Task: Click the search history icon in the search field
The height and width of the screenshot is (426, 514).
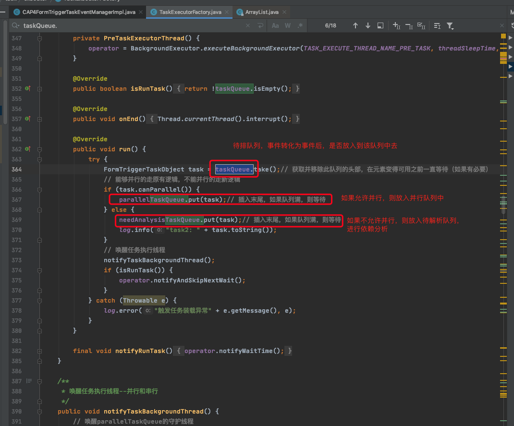Action: (16, 25)
